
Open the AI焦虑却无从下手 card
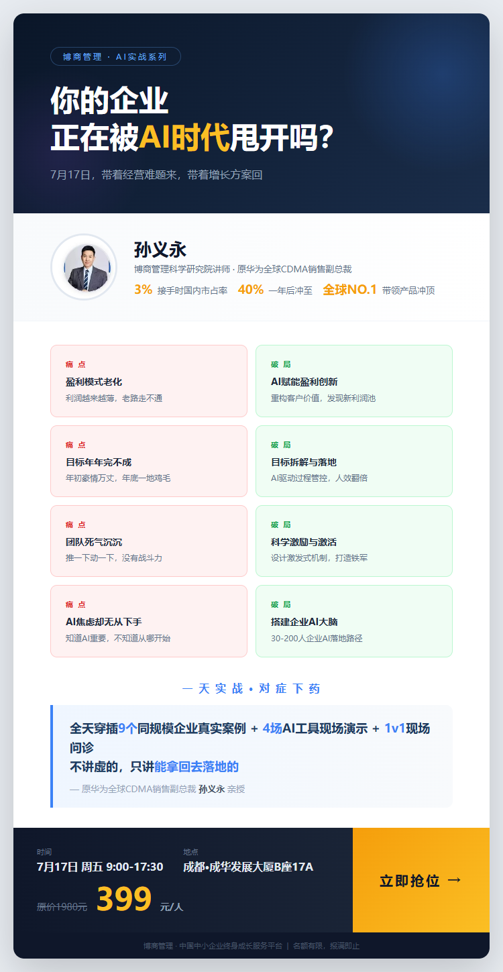coord(149,621)
